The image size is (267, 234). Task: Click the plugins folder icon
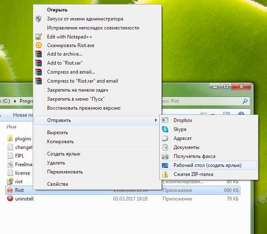pos(10,138)
